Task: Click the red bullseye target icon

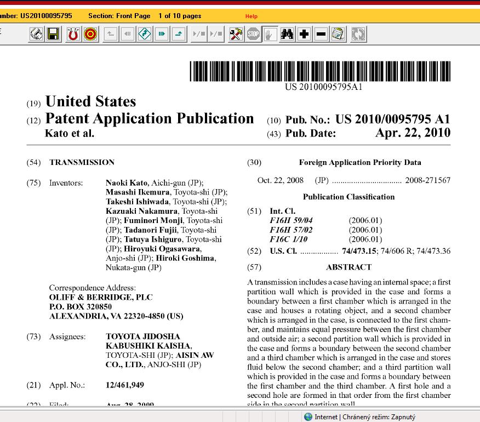Action: (90, 34)
